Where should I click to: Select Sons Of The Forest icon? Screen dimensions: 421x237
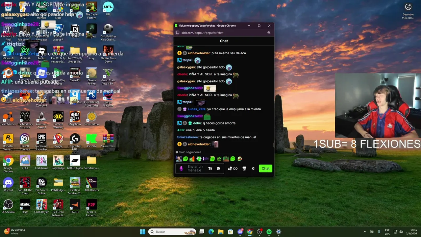tap(25, 186)
